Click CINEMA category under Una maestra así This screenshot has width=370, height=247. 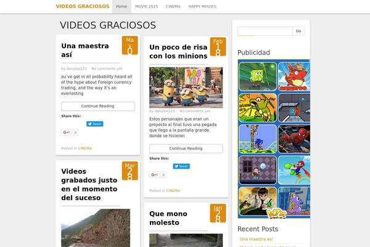point(84,148)
